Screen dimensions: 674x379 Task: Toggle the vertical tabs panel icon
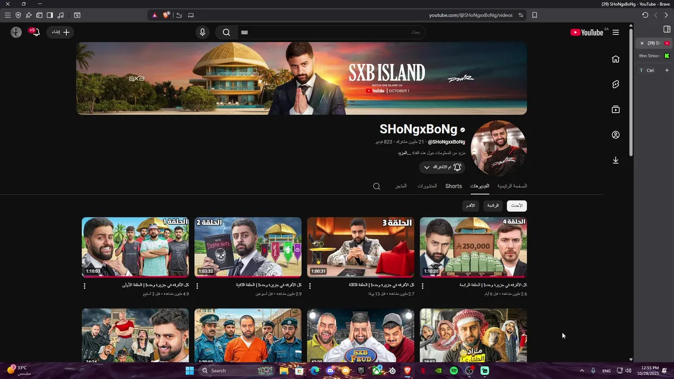coord(667,29)
